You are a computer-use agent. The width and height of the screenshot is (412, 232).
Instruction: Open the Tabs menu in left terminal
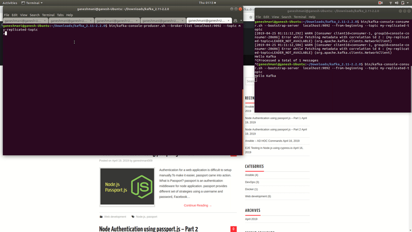click(60, 15)
